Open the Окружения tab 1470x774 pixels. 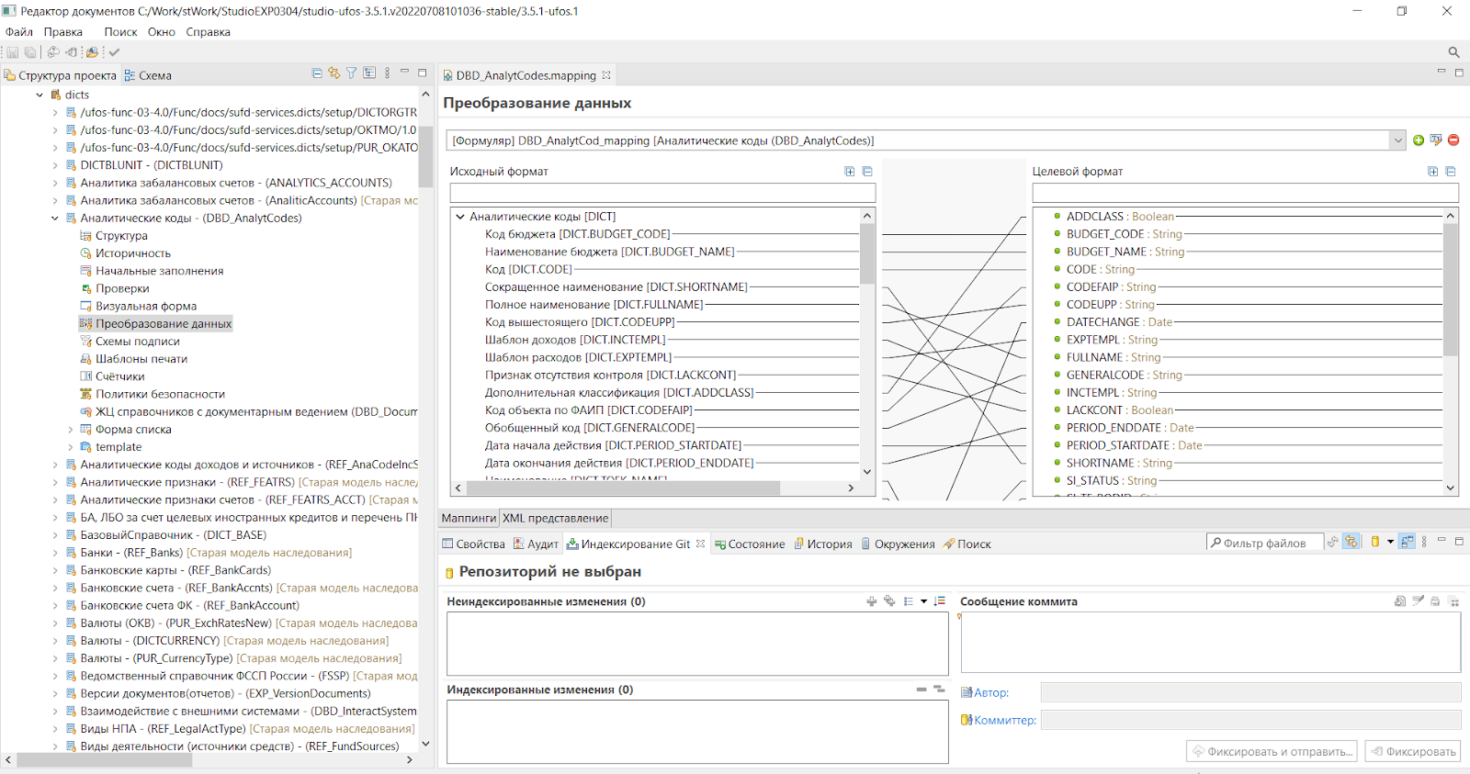898,544
